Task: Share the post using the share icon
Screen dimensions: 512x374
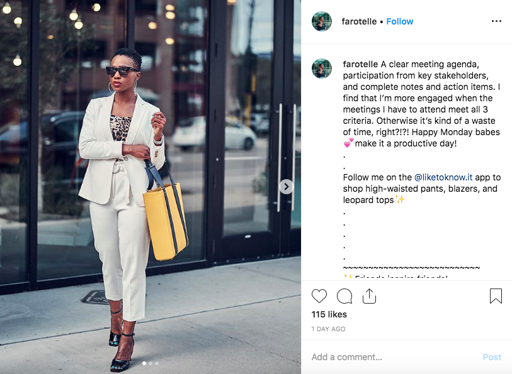Action: [369, 296]
